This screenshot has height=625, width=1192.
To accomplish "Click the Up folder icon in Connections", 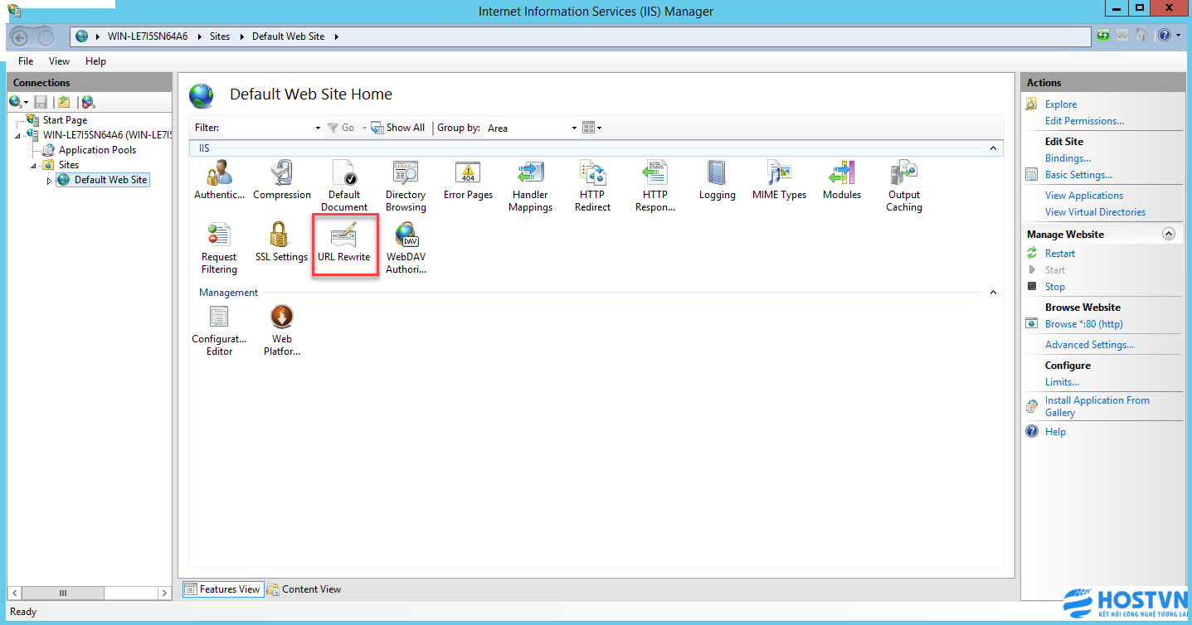I will coord(64,102).
